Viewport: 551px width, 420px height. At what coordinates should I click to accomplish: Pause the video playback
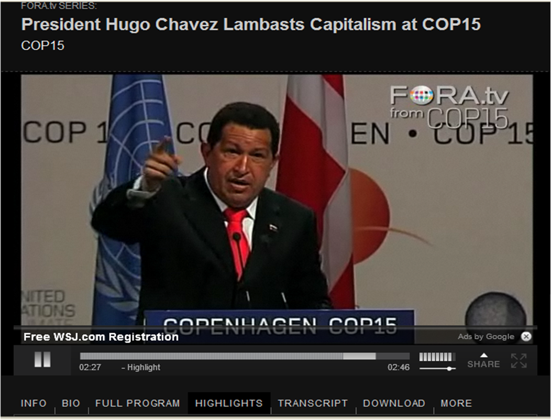click(42, 360)
